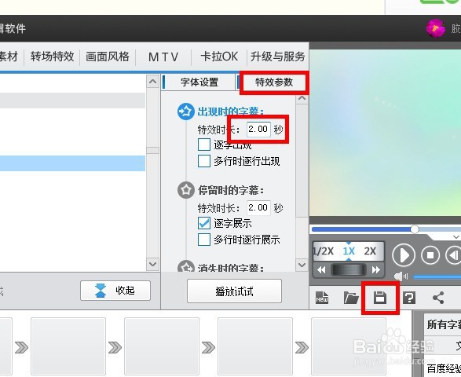This screenshot has width=461, height=377.
Task: Click the 出现时的字幕 star icon
Action: coord(186,112)
